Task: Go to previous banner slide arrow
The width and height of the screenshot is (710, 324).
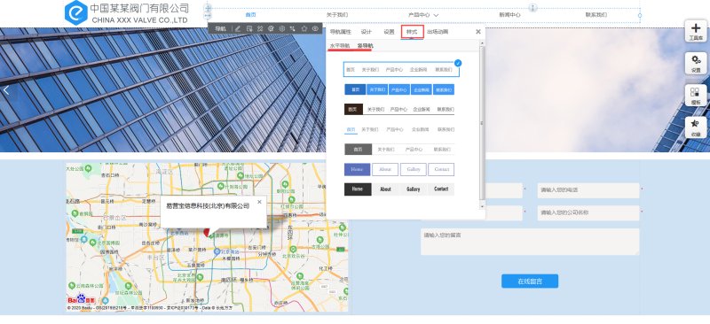Action: 6,90
